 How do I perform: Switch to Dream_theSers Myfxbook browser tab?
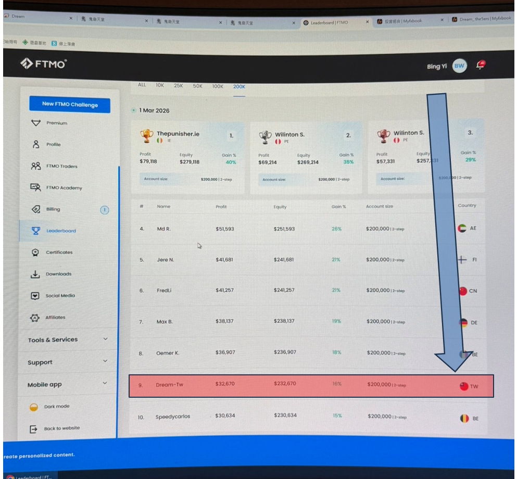[482, 19]
